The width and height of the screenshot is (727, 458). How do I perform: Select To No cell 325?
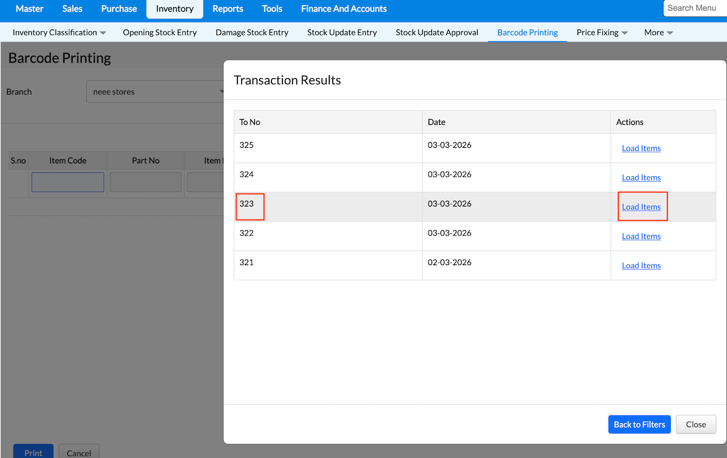click(x=328, y=148)
